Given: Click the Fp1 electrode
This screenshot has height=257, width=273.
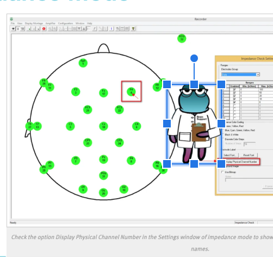Looking at the screenshot, I should point(83,63).
